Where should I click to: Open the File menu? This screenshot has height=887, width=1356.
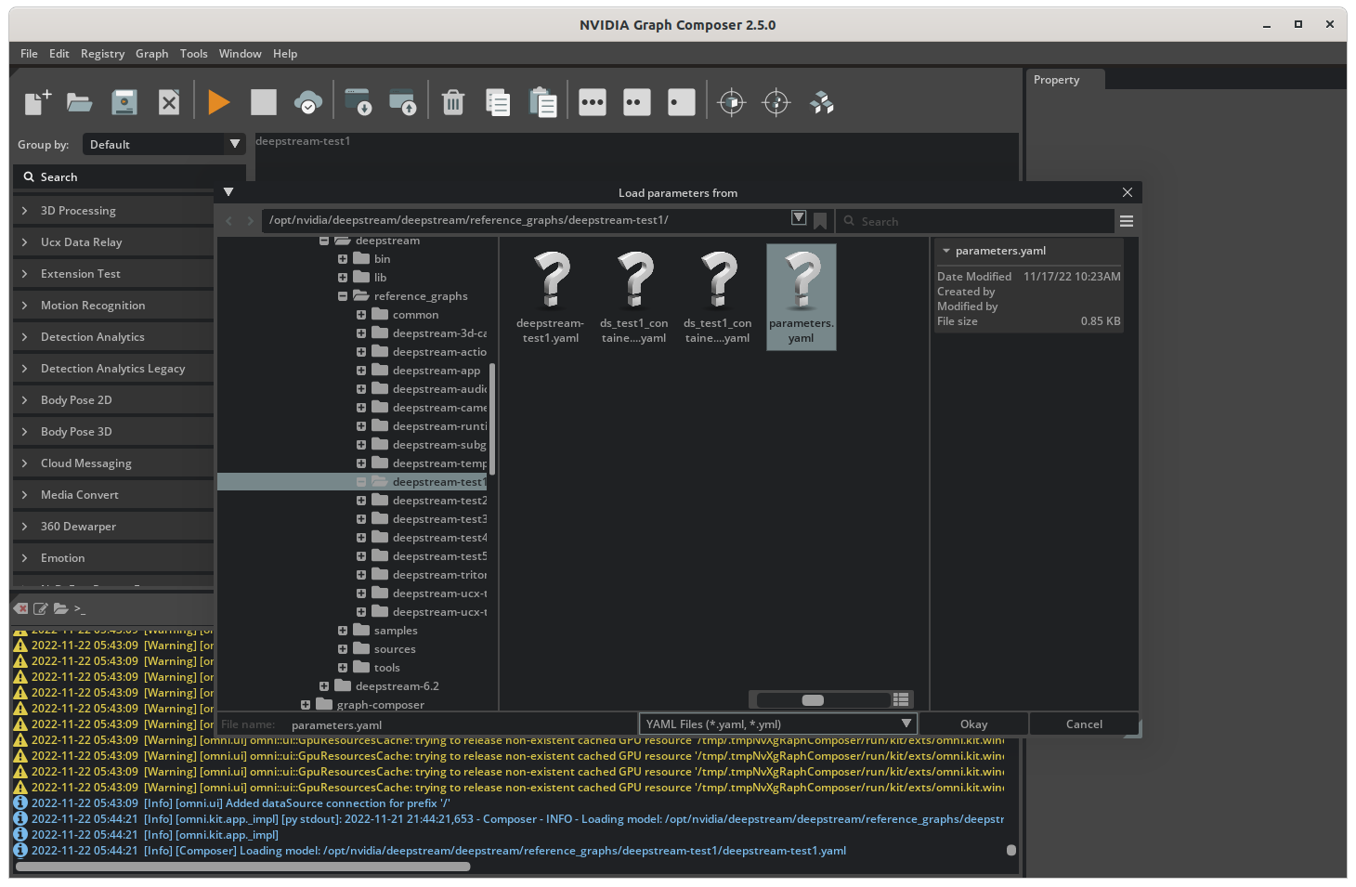[29, 54]
